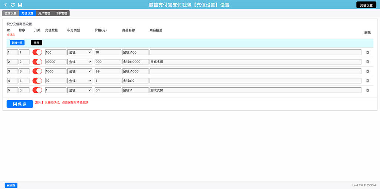
Task: Delete the 测试支付 row
Action: [x=367, y=90]
